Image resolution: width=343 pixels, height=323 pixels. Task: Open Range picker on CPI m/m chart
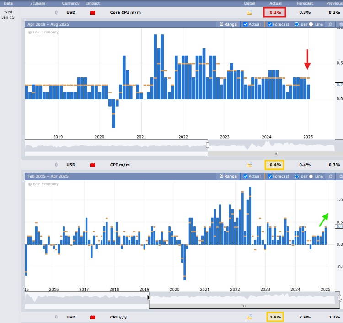pos(228,176)
